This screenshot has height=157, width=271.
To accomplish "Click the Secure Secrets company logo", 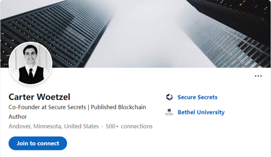I will point(169,97).
